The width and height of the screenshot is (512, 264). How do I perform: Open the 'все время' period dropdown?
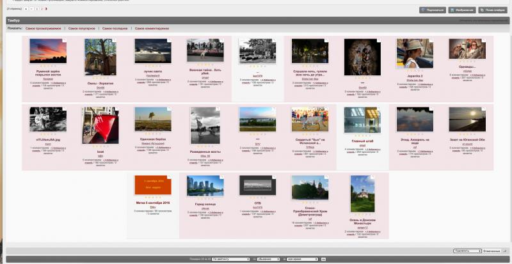(302, 259)
